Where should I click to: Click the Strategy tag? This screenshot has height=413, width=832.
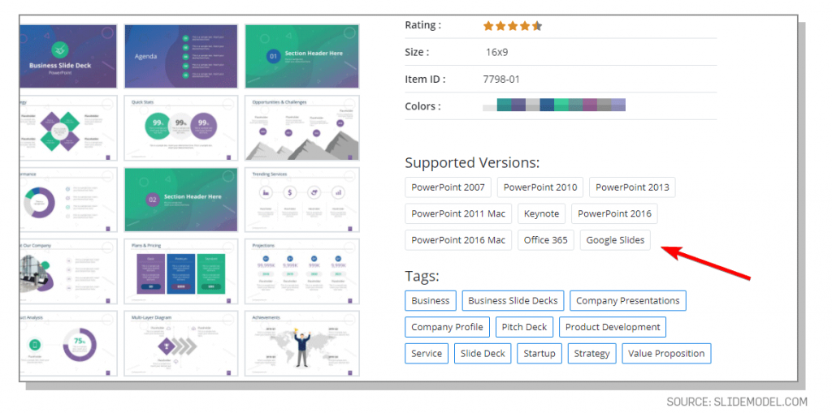(x=592, y=354)
